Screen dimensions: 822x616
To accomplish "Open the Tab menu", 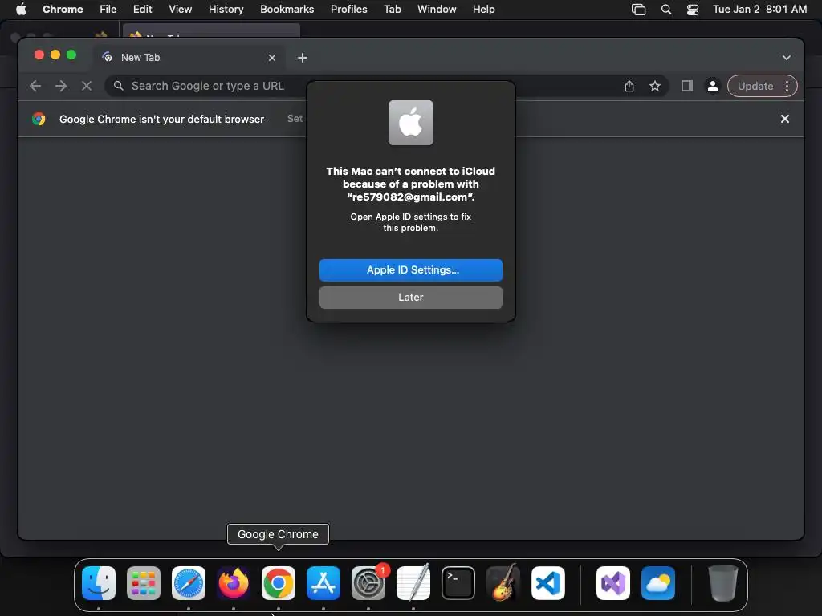I will (392, 10).
